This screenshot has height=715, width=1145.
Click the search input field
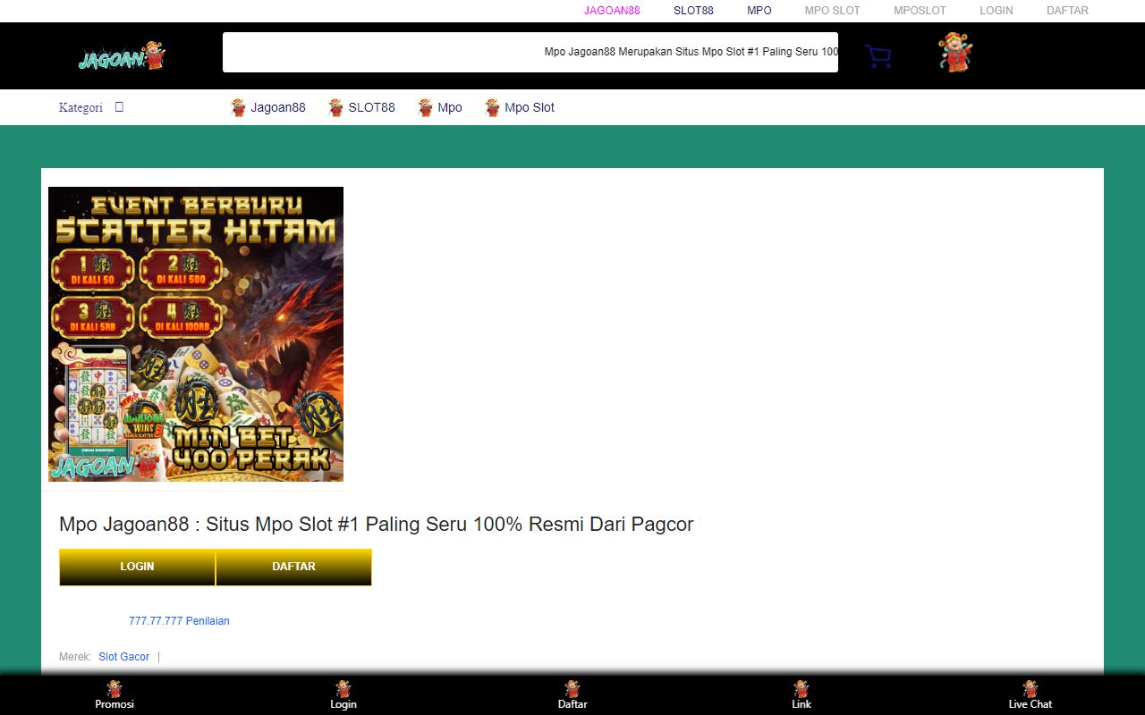pos(530,52)
